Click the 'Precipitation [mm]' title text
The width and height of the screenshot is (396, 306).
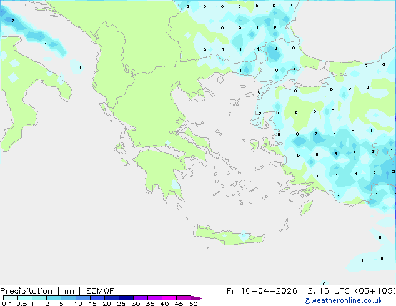click(x=40, y=291)
